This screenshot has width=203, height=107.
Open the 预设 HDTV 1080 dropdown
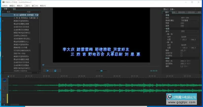pyautogui.click(x=190, y=18)
